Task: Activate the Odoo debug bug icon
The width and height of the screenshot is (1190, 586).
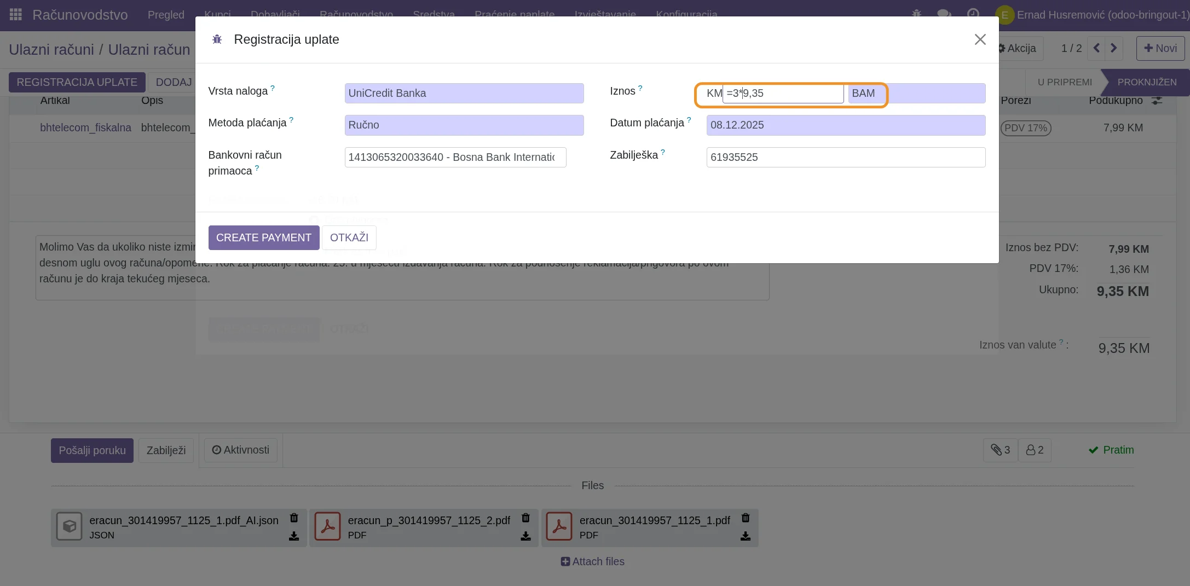Action: click(x=917, y=15)
